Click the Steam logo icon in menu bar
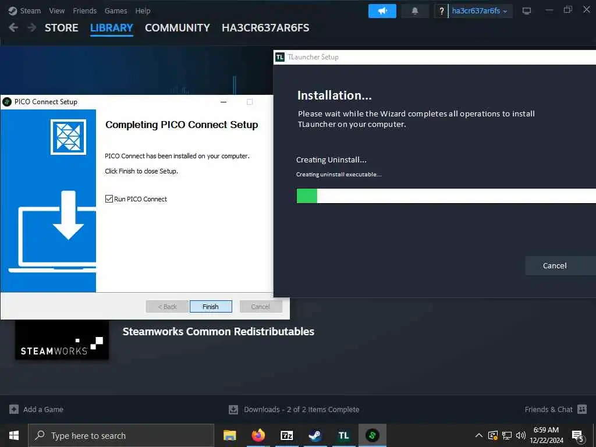This screenshot has width=596, height=447. point(13,10)
